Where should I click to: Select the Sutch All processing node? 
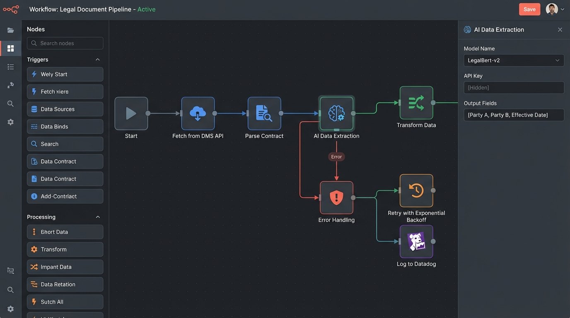point(65,301)
